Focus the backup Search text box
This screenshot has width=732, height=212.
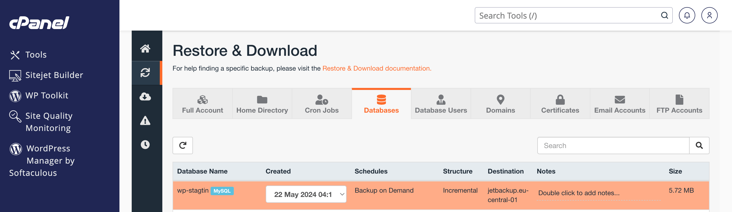(x=613, y=145)
